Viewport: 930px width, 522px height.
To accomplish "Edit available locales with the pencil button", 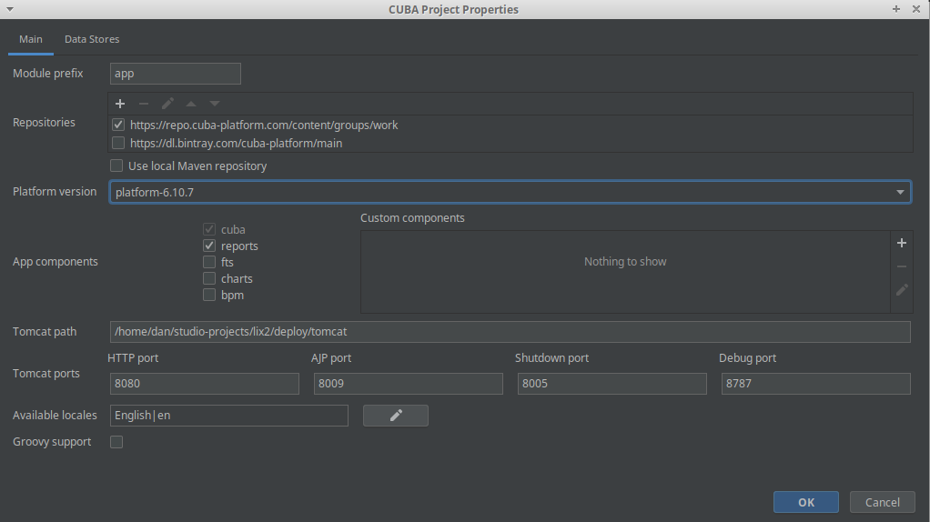I will [x=396, y=416].
